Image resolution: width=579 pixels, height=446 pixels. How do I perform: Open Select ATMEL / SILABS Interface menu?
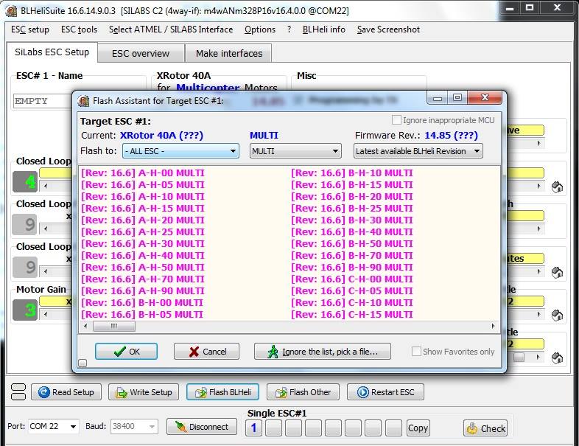(171, 29)
